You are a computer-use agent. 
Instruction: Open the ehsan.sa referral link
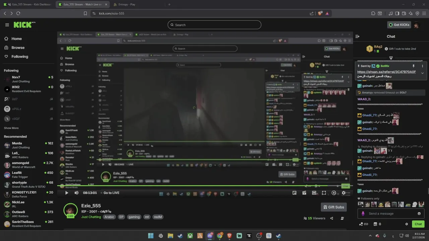tap(386, 72)
